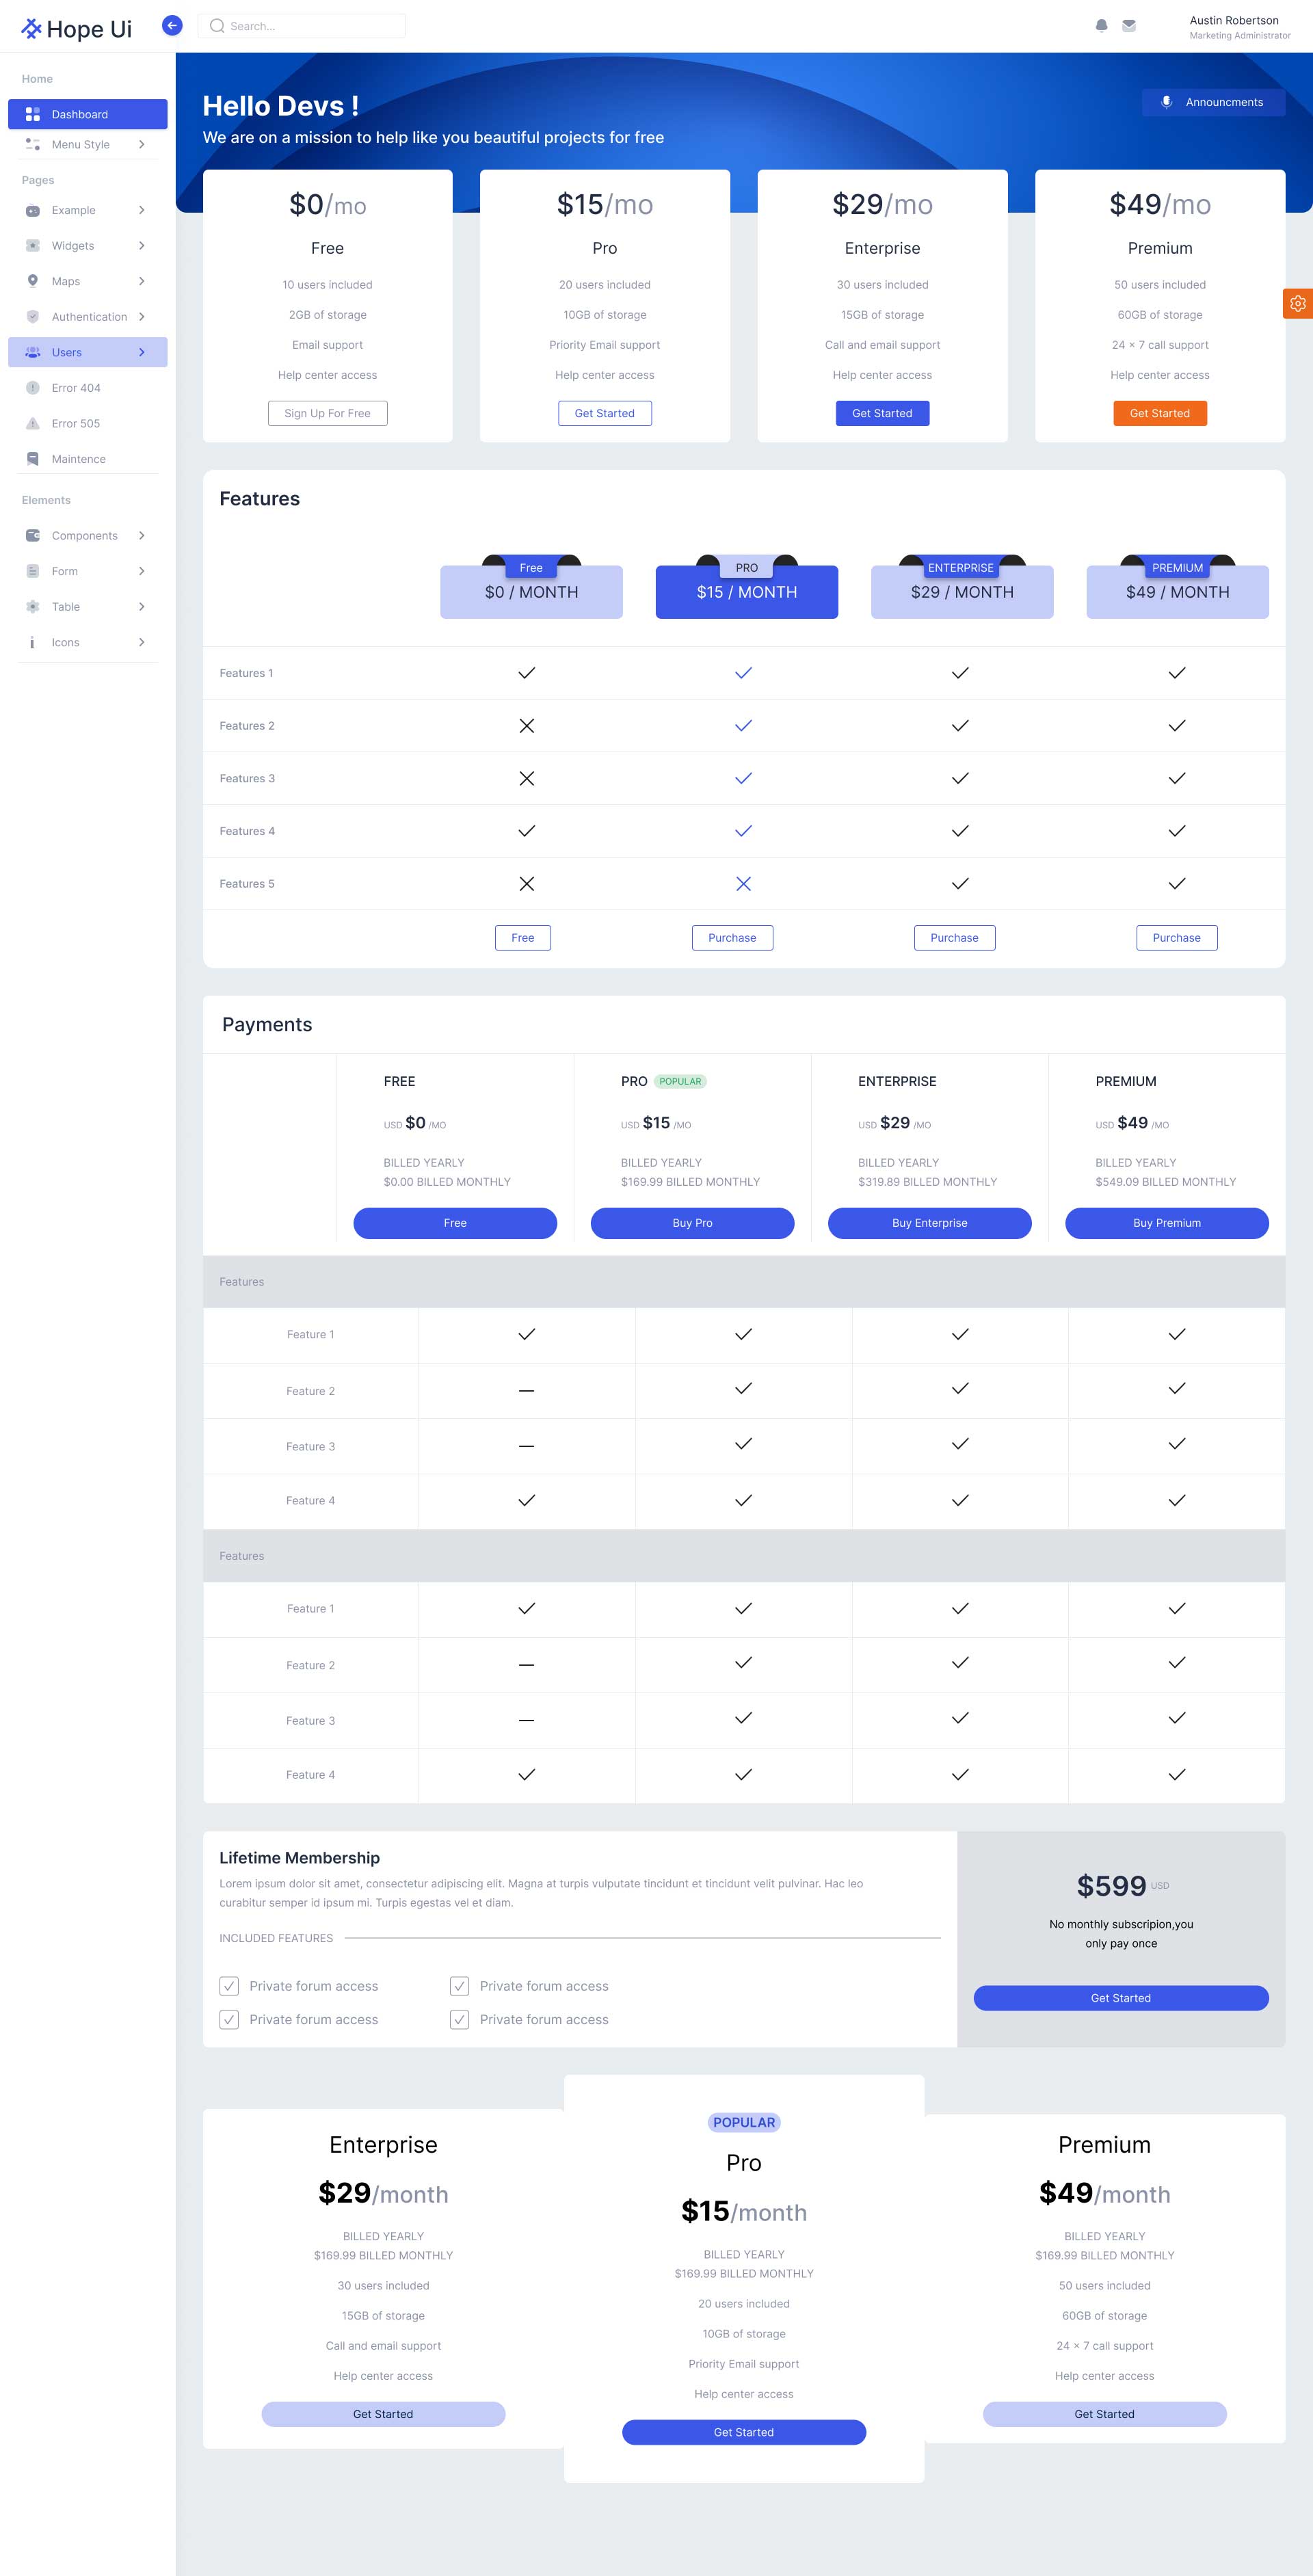The width and height of the screenshot is (1313, 2576).
Task: Open the Users menu label
Action: [67, 352]
